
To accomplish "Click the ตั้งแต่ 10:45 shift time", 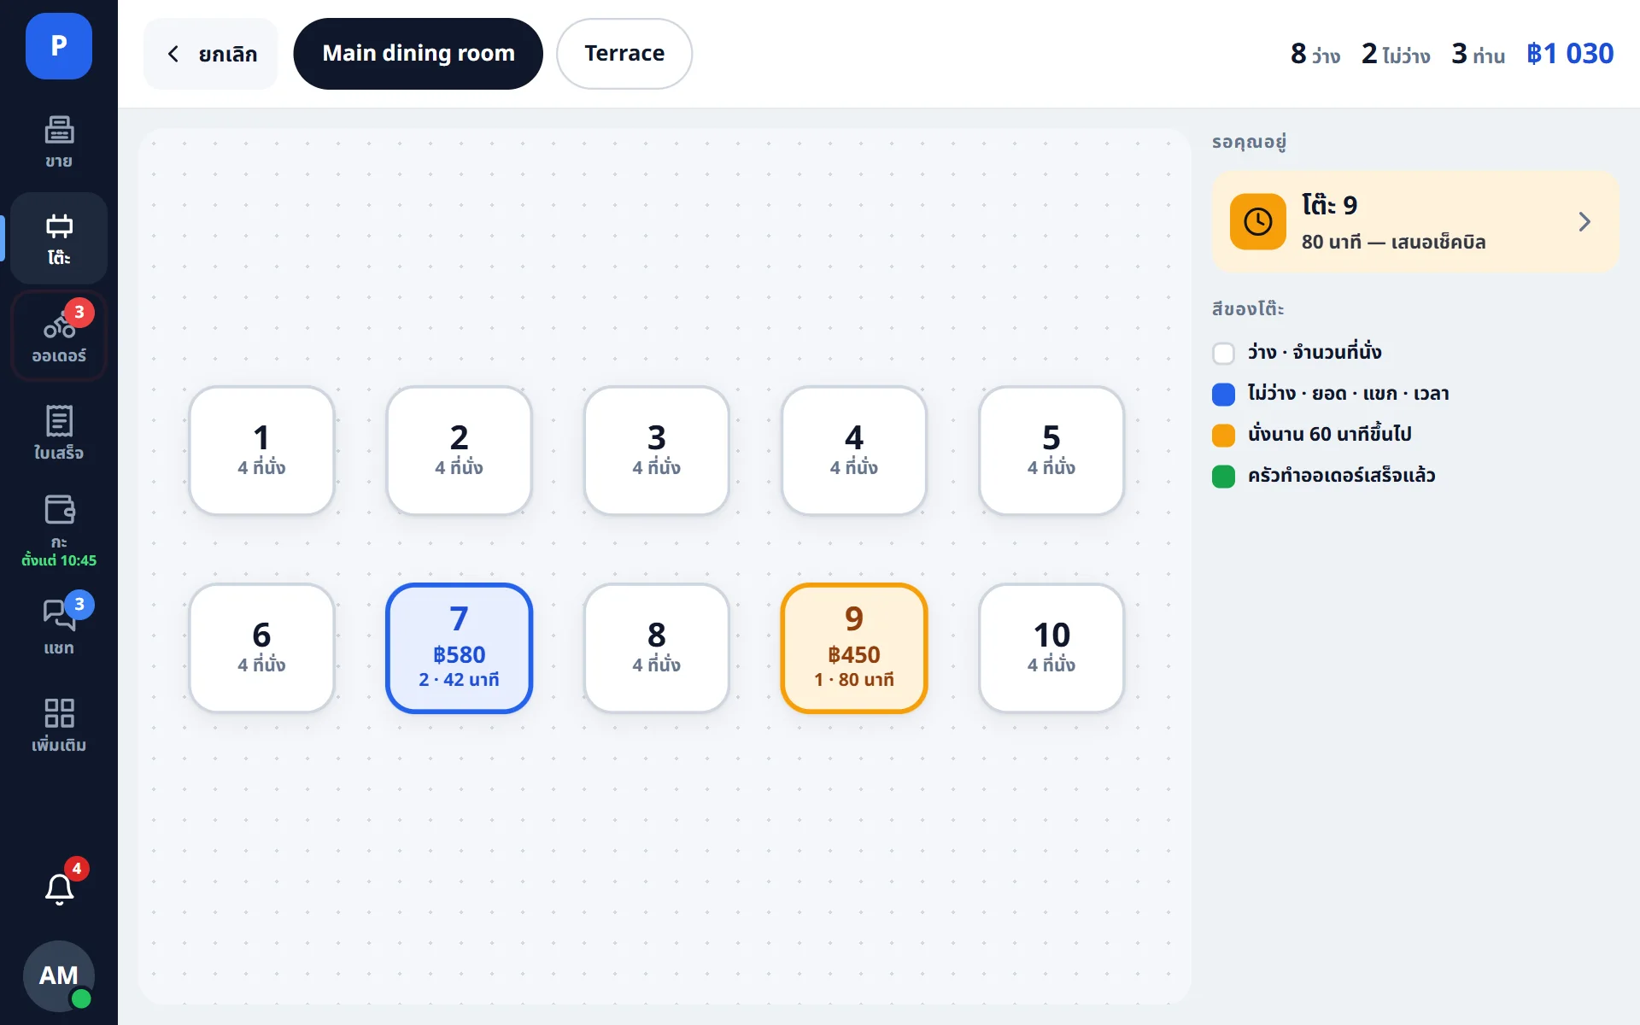I will pos(59,560).
